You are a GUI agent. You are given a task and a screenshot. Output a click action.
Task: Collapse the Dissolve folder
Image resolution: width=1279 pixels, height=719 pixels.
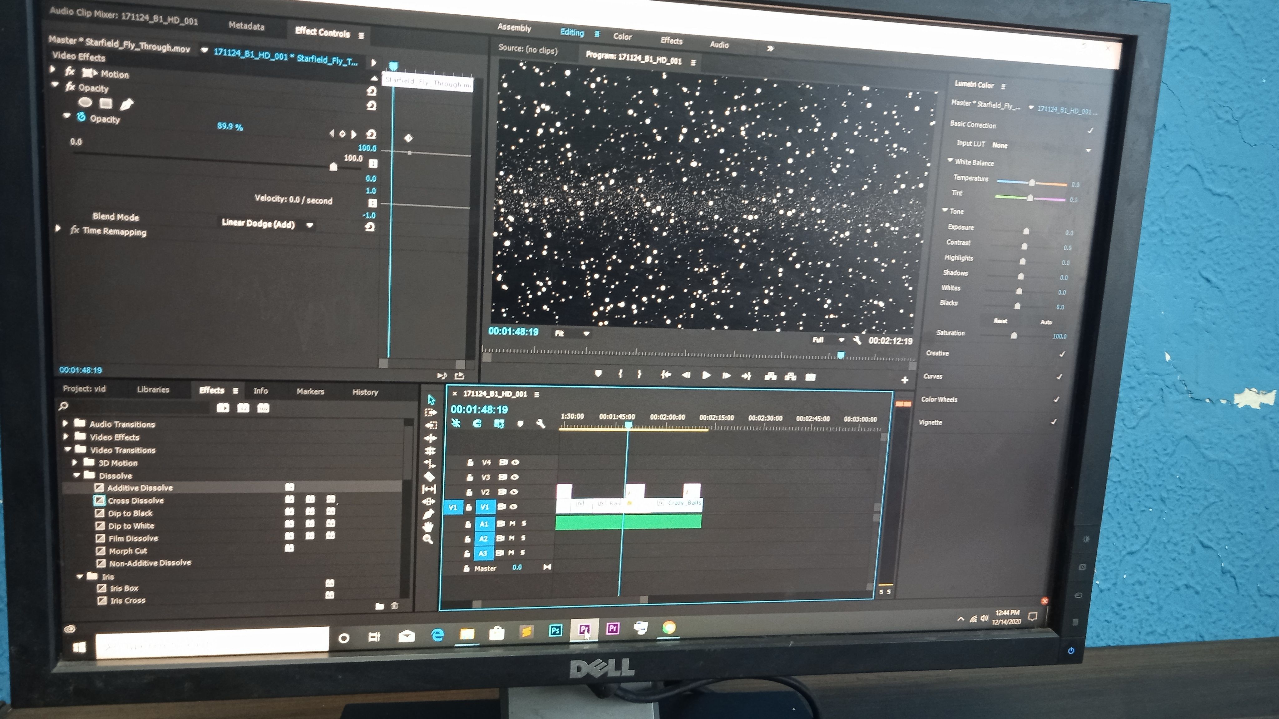77,475
